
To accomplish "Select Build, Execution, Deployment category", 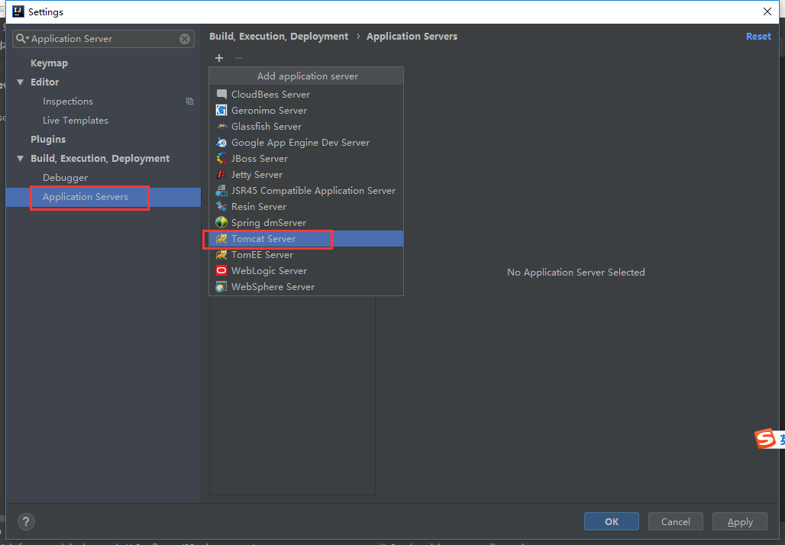I will point(103,159).
